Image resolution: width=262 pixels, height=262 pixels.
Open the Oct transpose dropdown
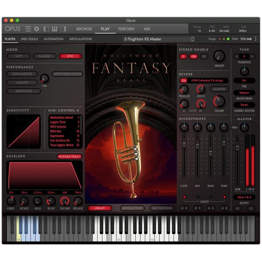pyautogui.click(x=244, y=80)
